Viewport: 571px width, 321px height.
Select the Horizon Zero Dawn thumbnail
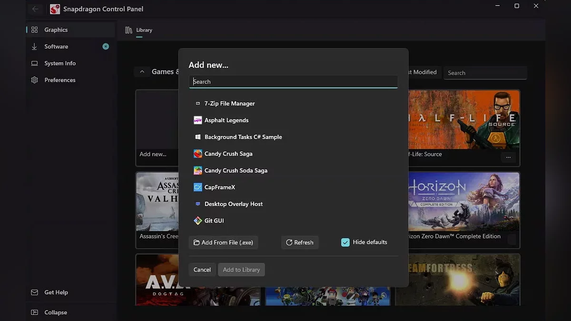(x=464, y=202)
